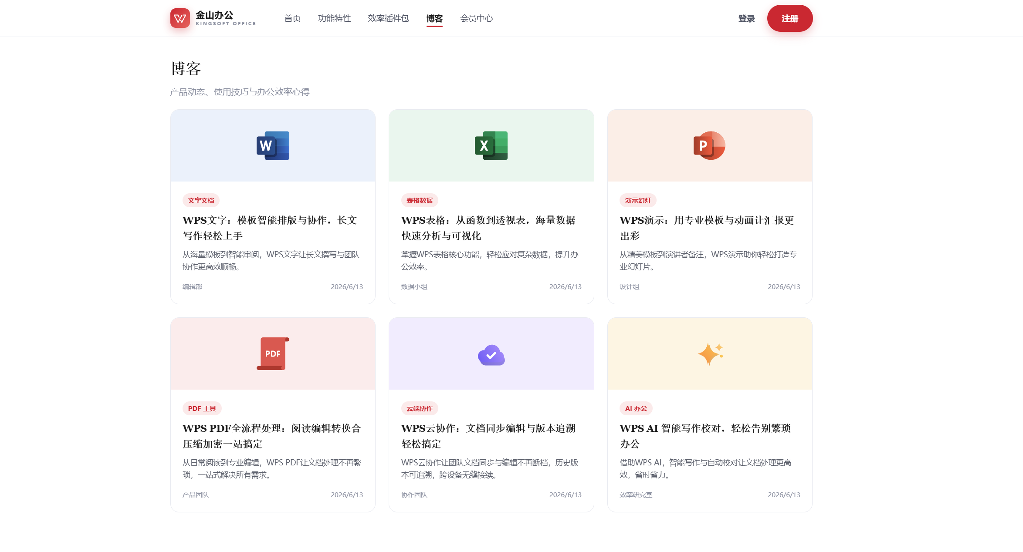Open the WPS文字 template layout article title
The height and width of the screenshot is (552, 1023).
click(270, 228)
